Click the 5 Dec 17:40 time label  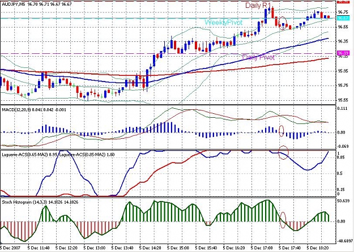coord(291,248)
